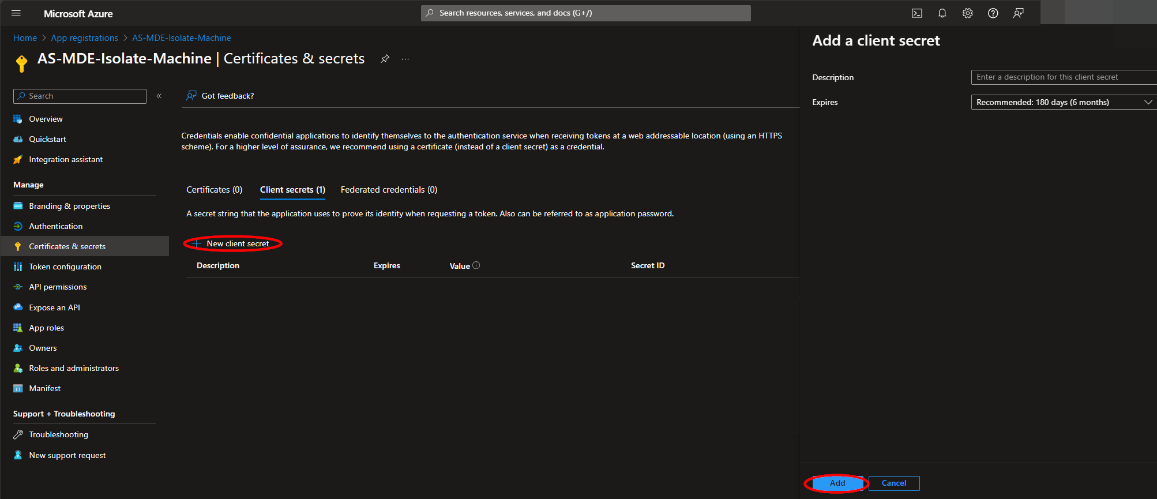Click the Troubleshooting wrench icon
The width and height of the screenshot is (1157, 499).
[x=18, y=434]
